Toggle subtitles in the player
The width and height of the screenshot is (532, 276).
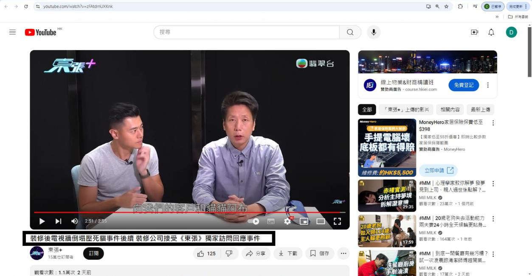click(271, 221)
